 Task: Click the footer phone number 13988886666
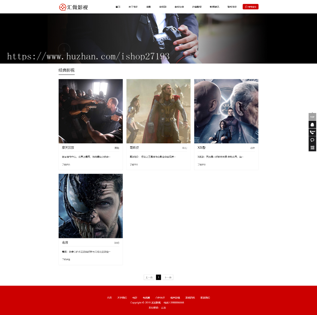point(176,302)
